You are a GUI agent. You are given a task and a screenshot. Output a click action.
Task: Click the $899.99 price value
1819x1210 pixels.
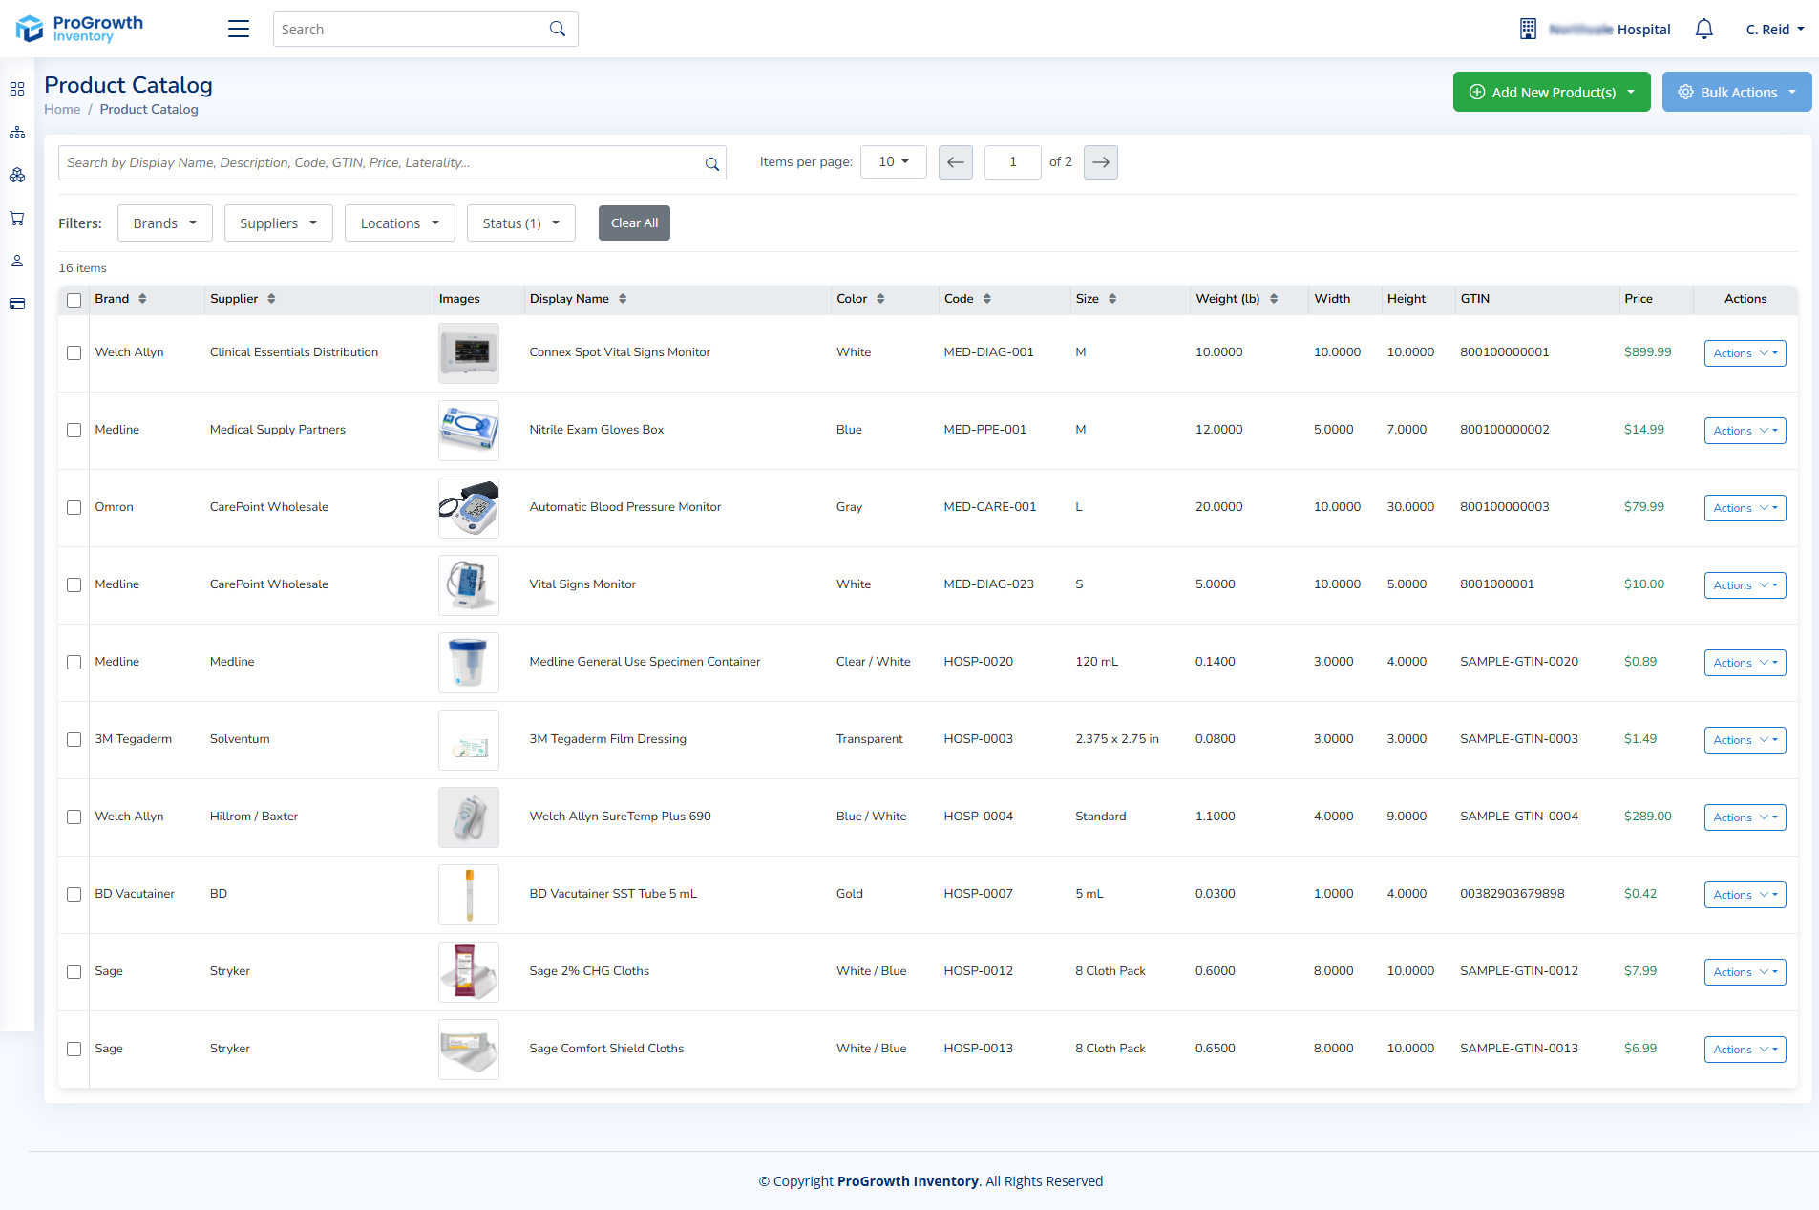1648,352
